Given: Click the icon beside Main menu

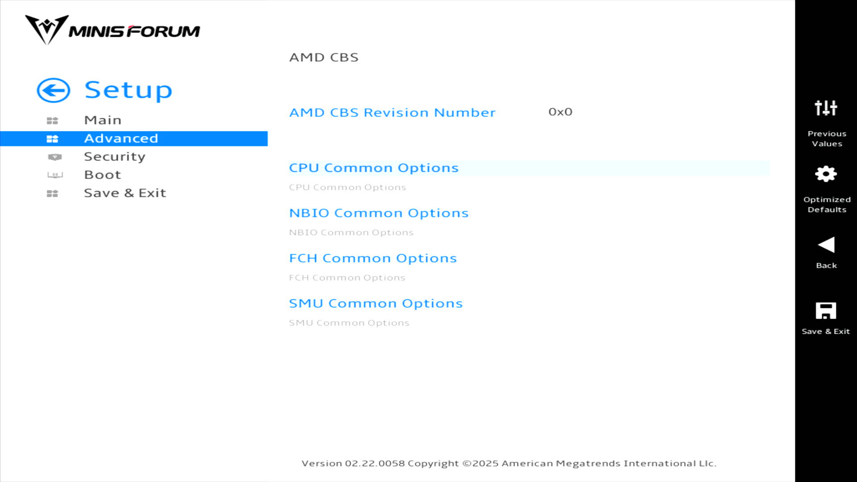Looking at the screenshot, I should 53,120.
